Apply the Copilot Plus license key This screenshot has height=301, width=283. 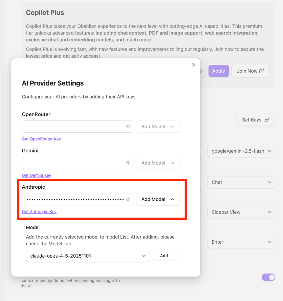219,71
